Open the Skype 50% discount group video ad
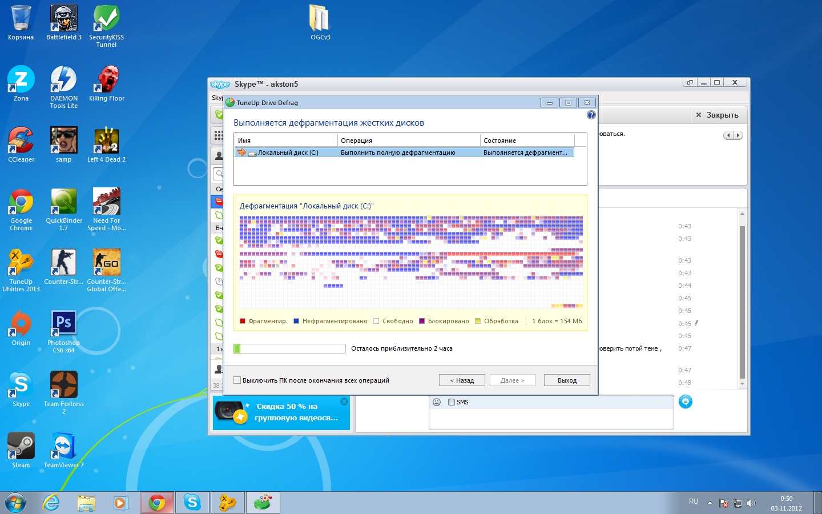 (281, 412)
